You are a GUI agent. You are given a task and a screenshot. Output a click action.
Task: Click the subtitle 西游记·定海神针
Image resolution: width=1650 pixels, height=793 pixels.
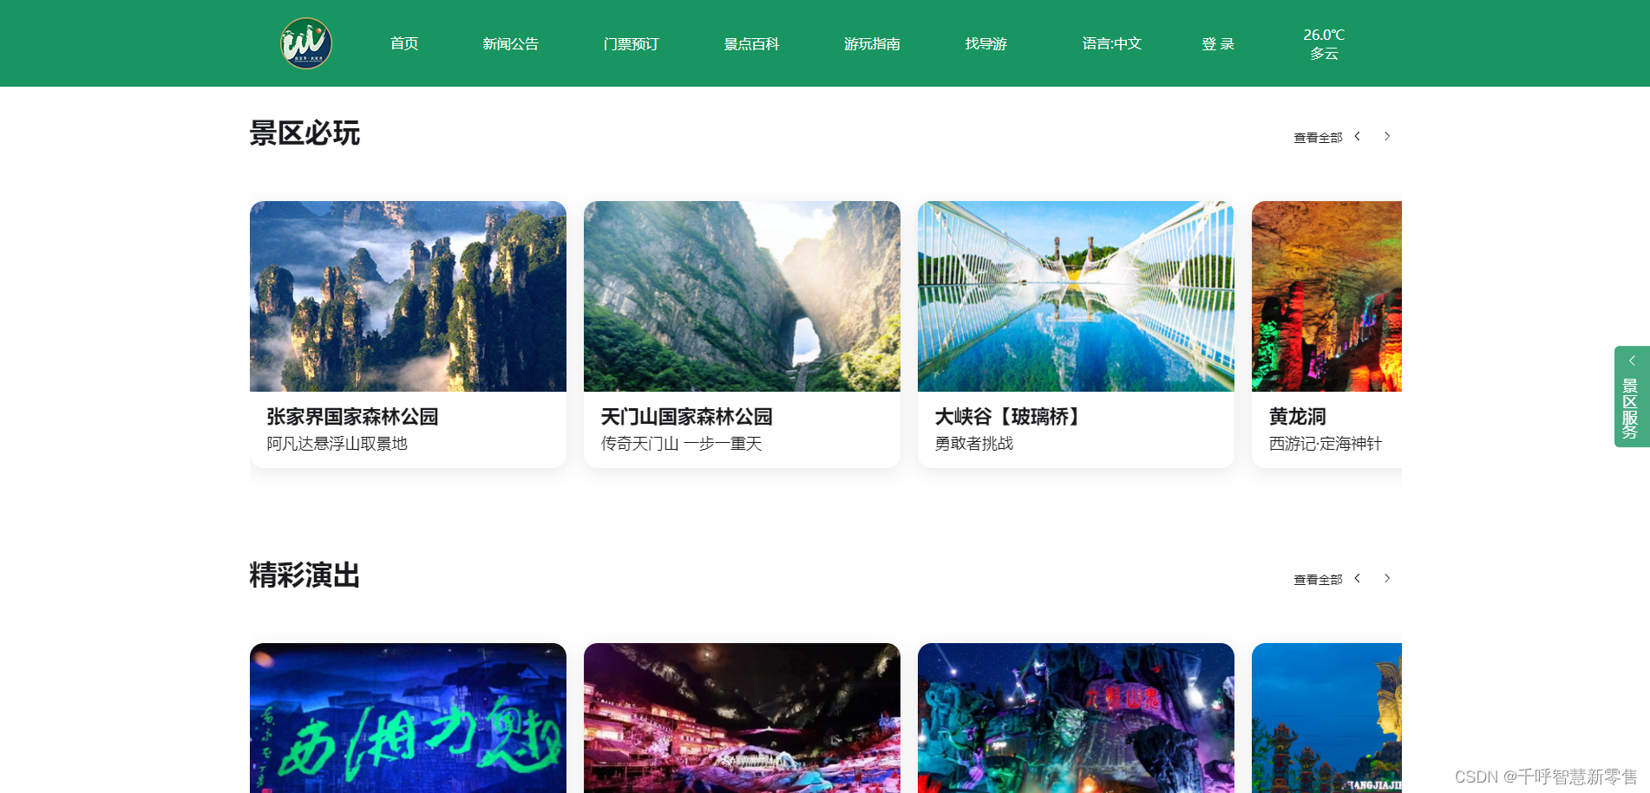[1325, 444]
